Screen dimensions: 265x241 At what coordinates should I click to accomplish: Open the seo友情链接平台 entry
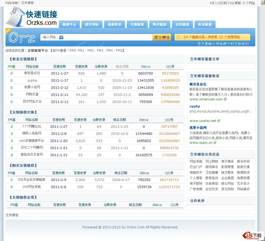pos(32,141)
